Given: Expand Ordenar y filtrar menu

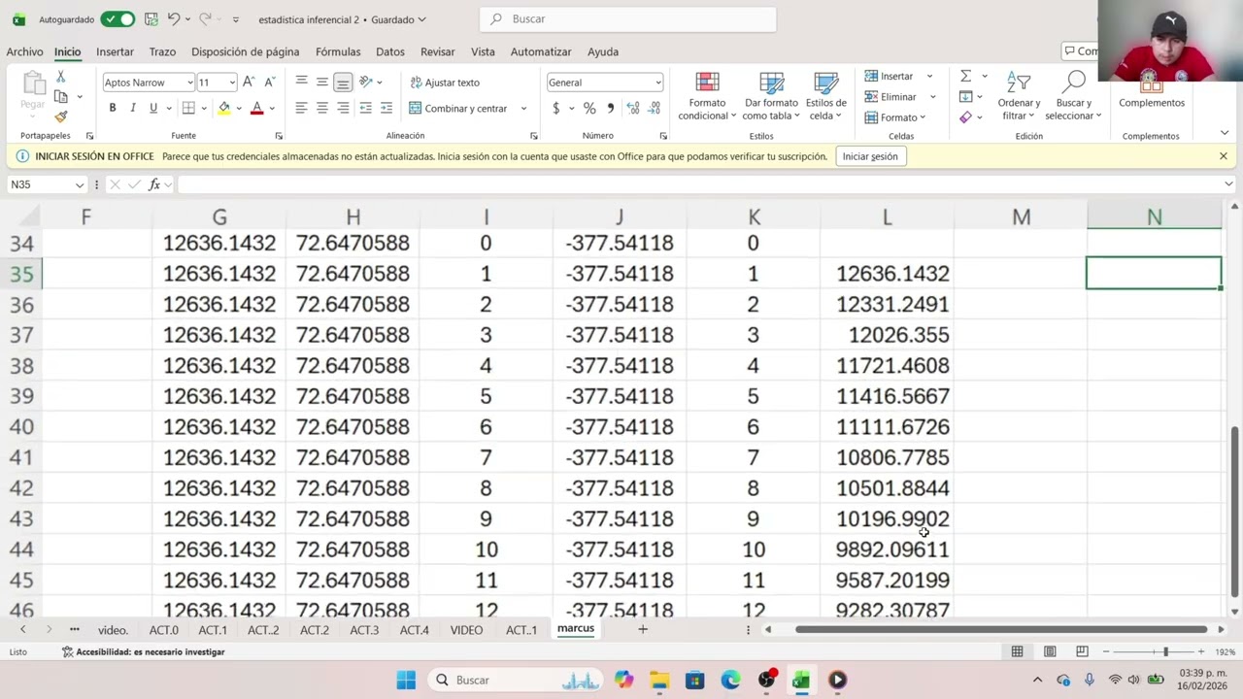Looking at the screenshot, I should (x=1019, y=97).
